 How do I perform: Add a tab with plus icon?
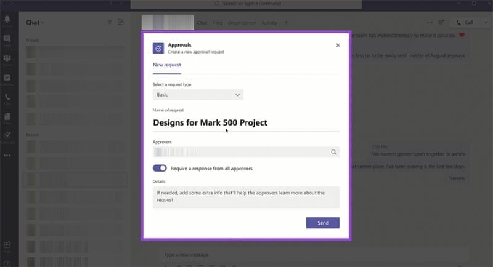tap(286, 22)
